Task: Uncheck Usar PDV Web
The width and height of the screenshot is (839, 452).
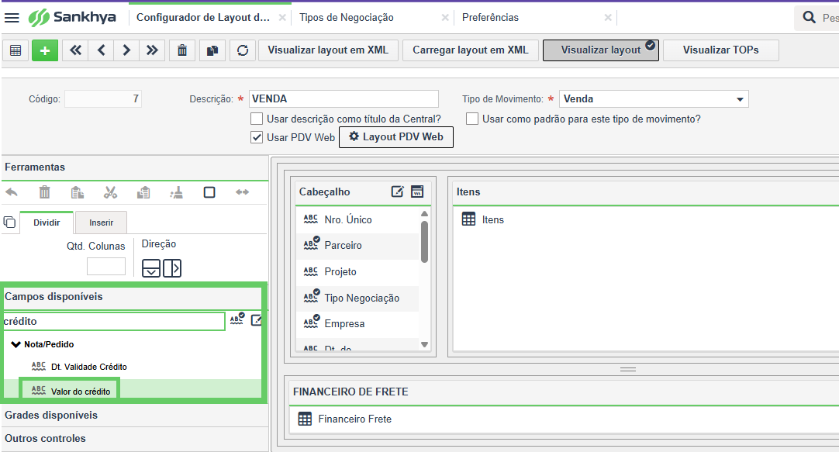Action: (257, 137)
